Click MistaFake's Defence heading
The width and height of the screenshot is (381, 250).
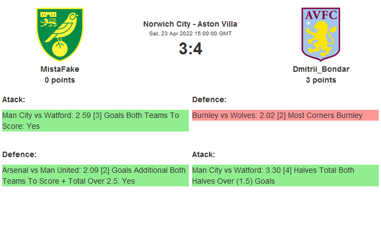pos(19,154)
